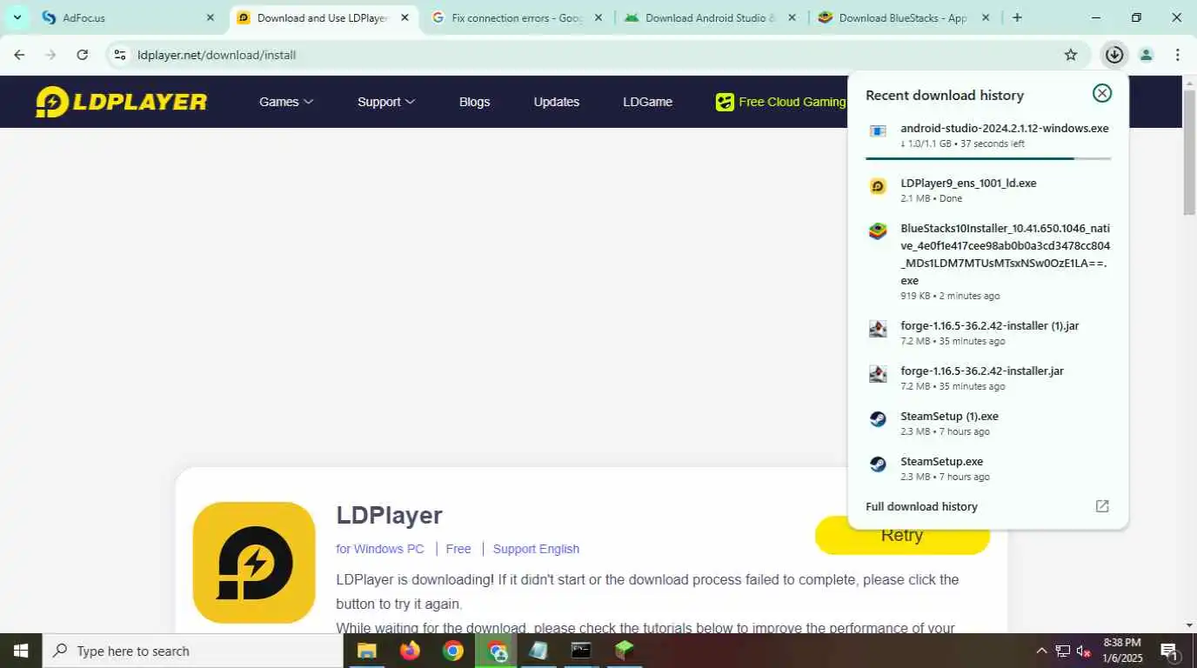
Task: Click the forge installer (1).jar icon
Action: 878,329
